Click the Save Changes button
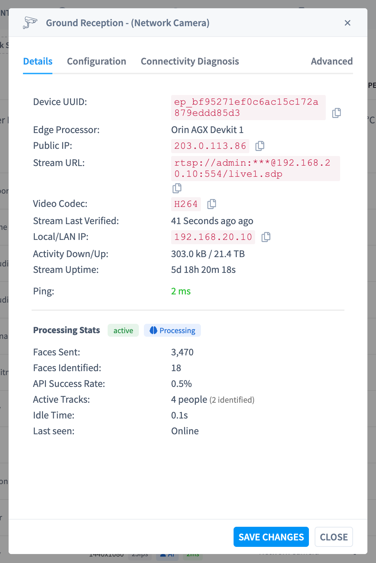This screenshot has width=376, height=563. coord(271,537)
